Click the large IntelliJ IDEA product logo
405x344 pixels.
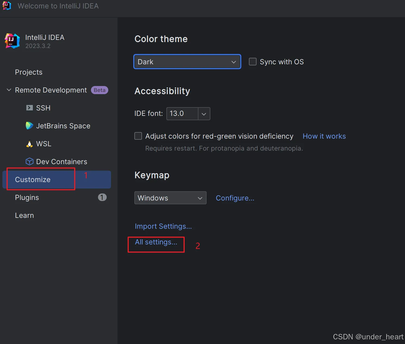click(x=12, y=41)
